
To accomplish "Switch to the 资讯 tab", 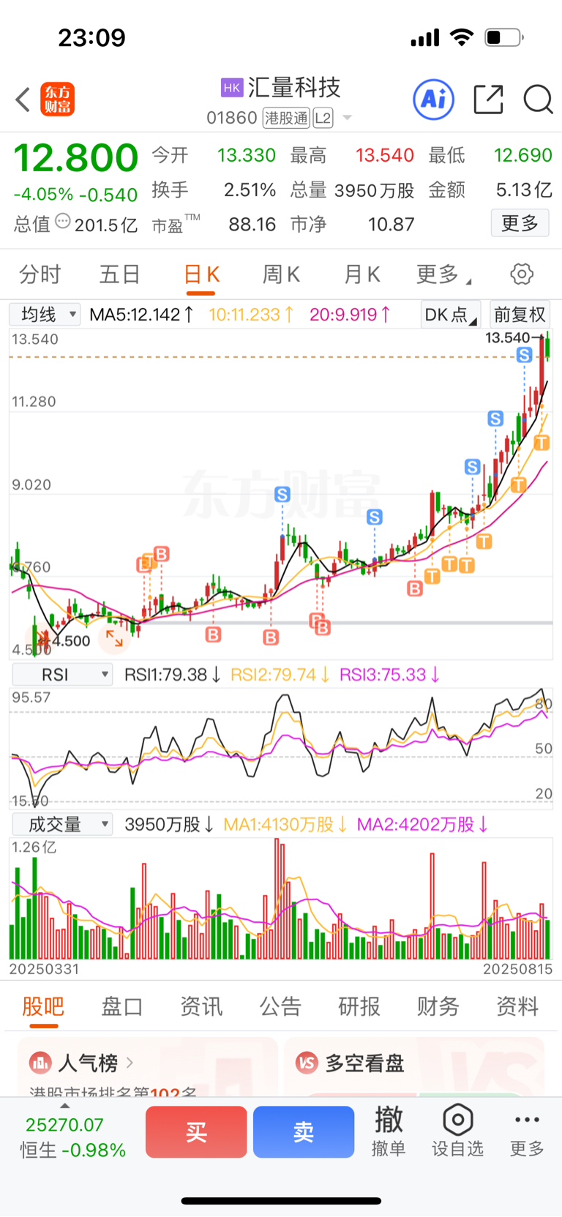I will coord(201,1006).
